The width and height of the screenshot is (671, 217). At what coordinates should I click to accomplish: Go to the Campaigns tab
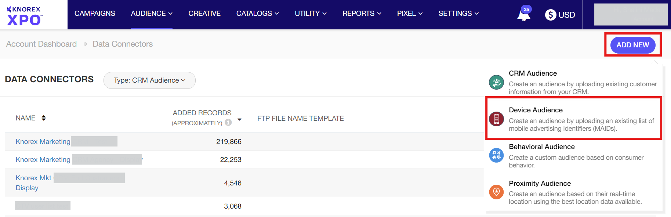click(95, 14)
